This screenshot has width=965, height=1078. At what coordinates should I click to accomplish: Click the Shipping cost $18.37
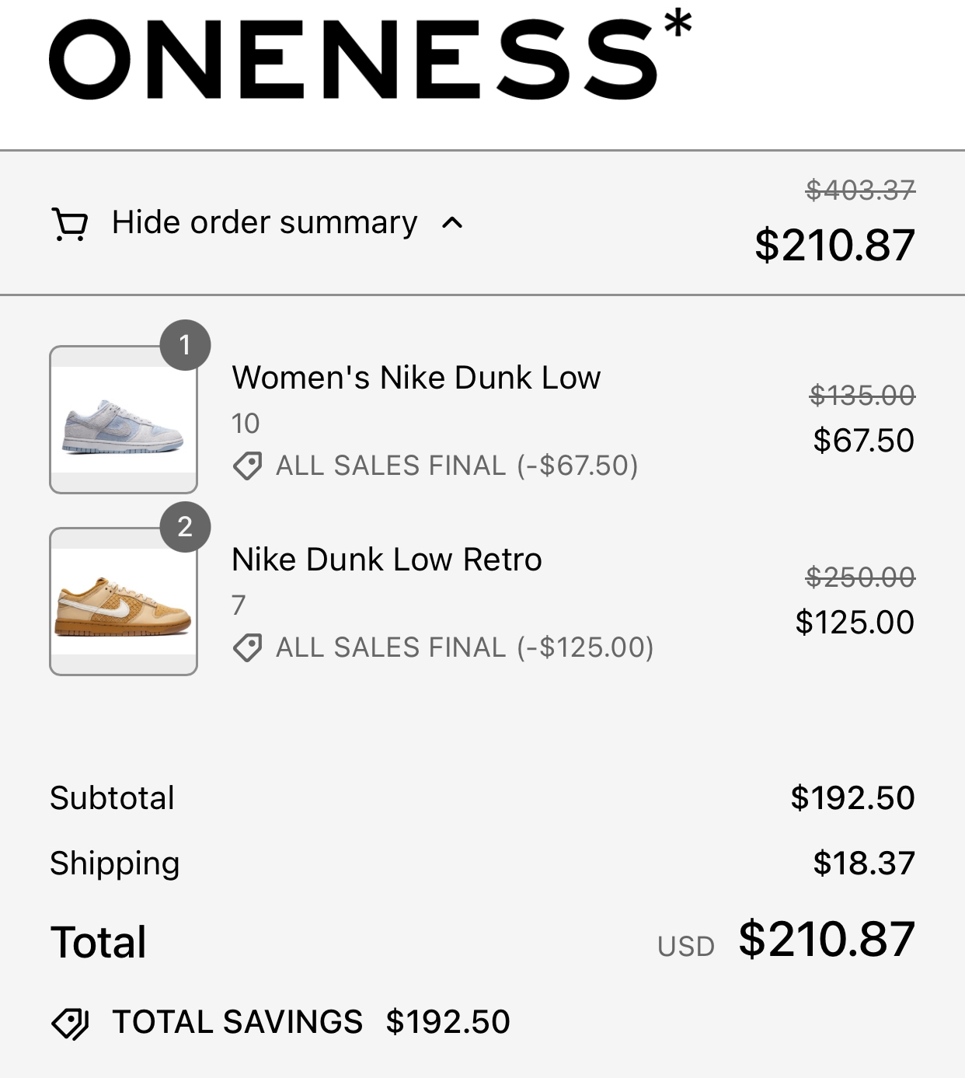[864, 863]
